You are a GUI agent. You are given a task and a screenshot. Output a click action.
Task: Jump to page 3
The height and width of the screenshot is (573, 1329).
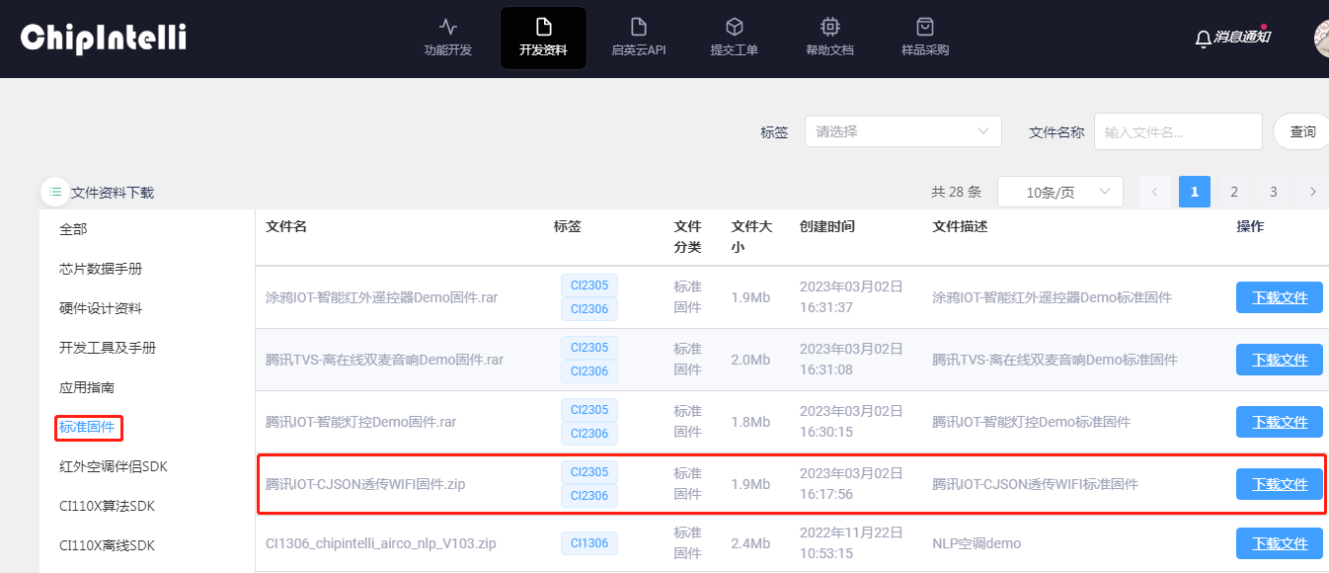click(1273, 192)
